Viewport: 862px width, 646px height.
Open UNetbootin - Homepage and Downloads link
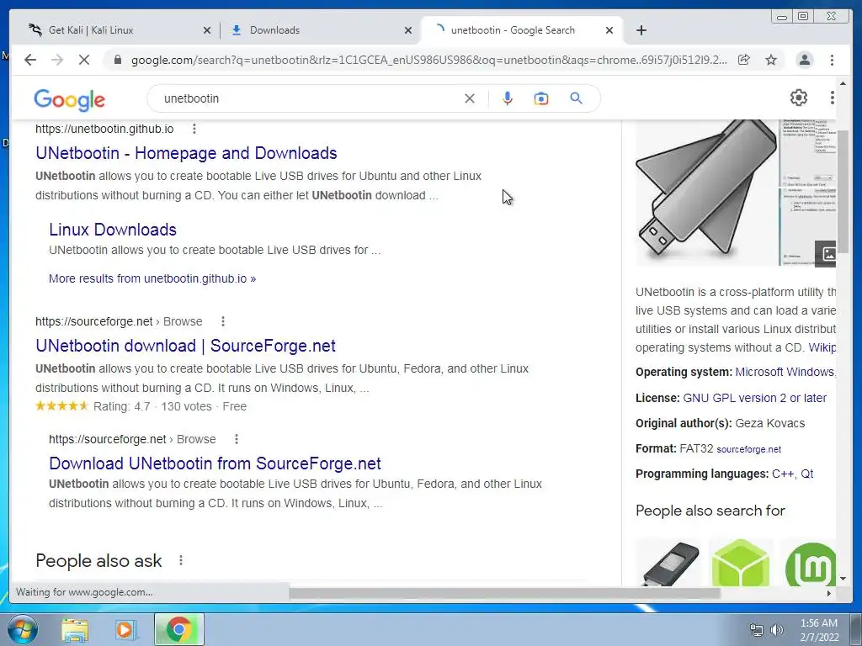tap(186, 153)
